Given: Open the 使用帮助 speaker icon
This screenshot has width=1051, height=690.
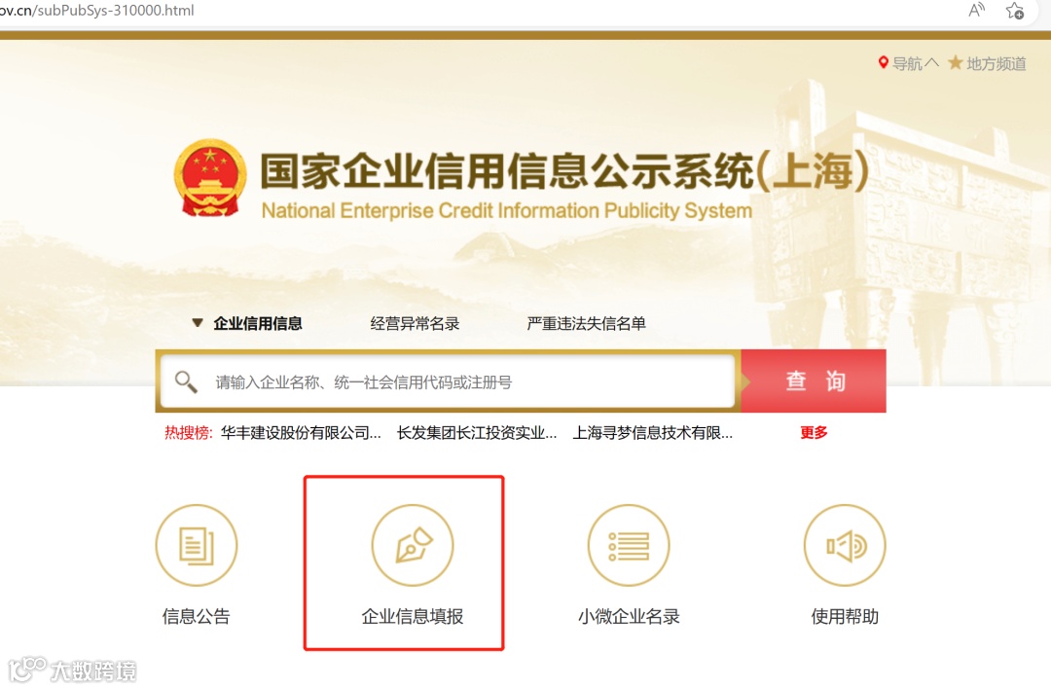Looking at the screenshot, I should coord(845,545).
